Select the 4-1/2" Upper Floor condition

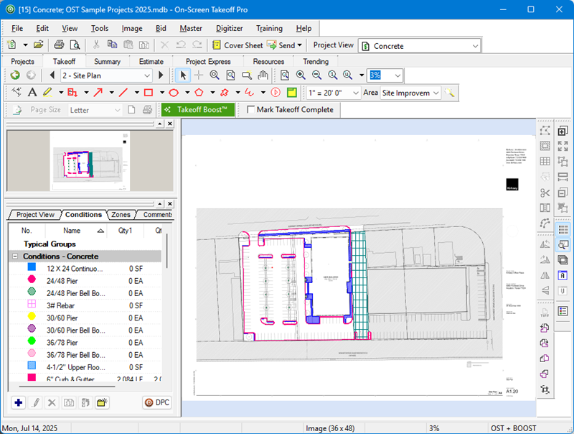pos(85,367)
